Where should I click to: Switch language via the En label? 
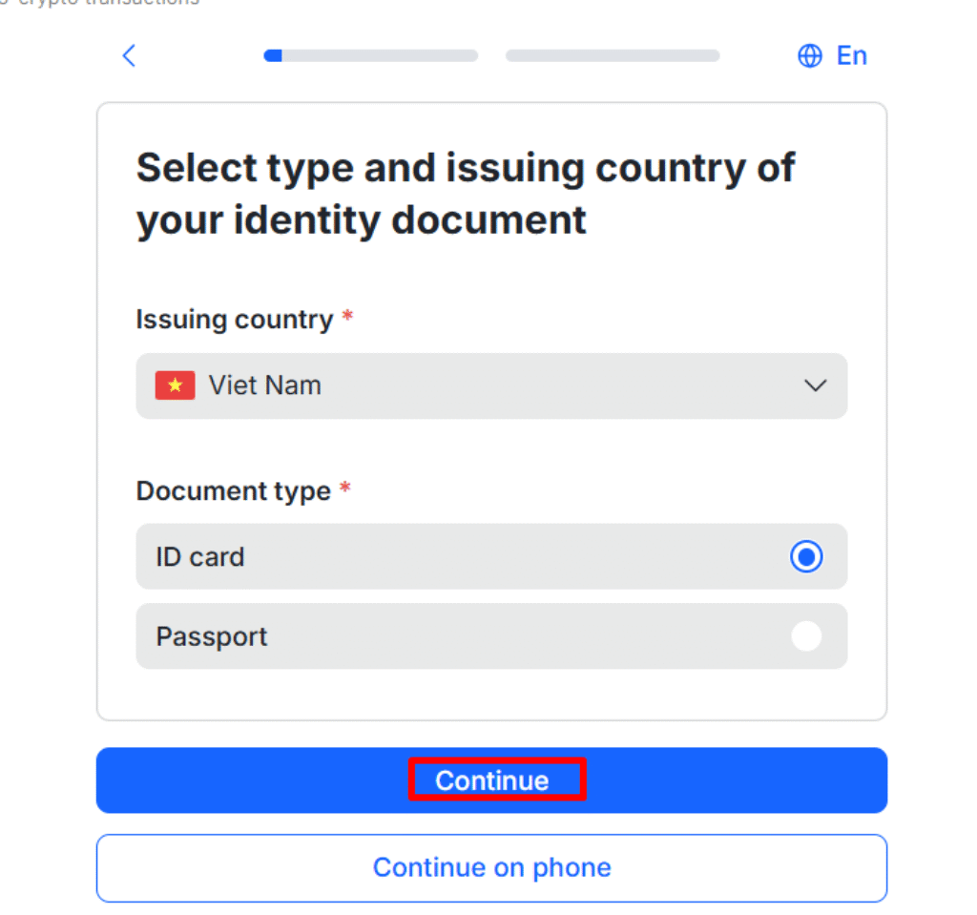851,56
